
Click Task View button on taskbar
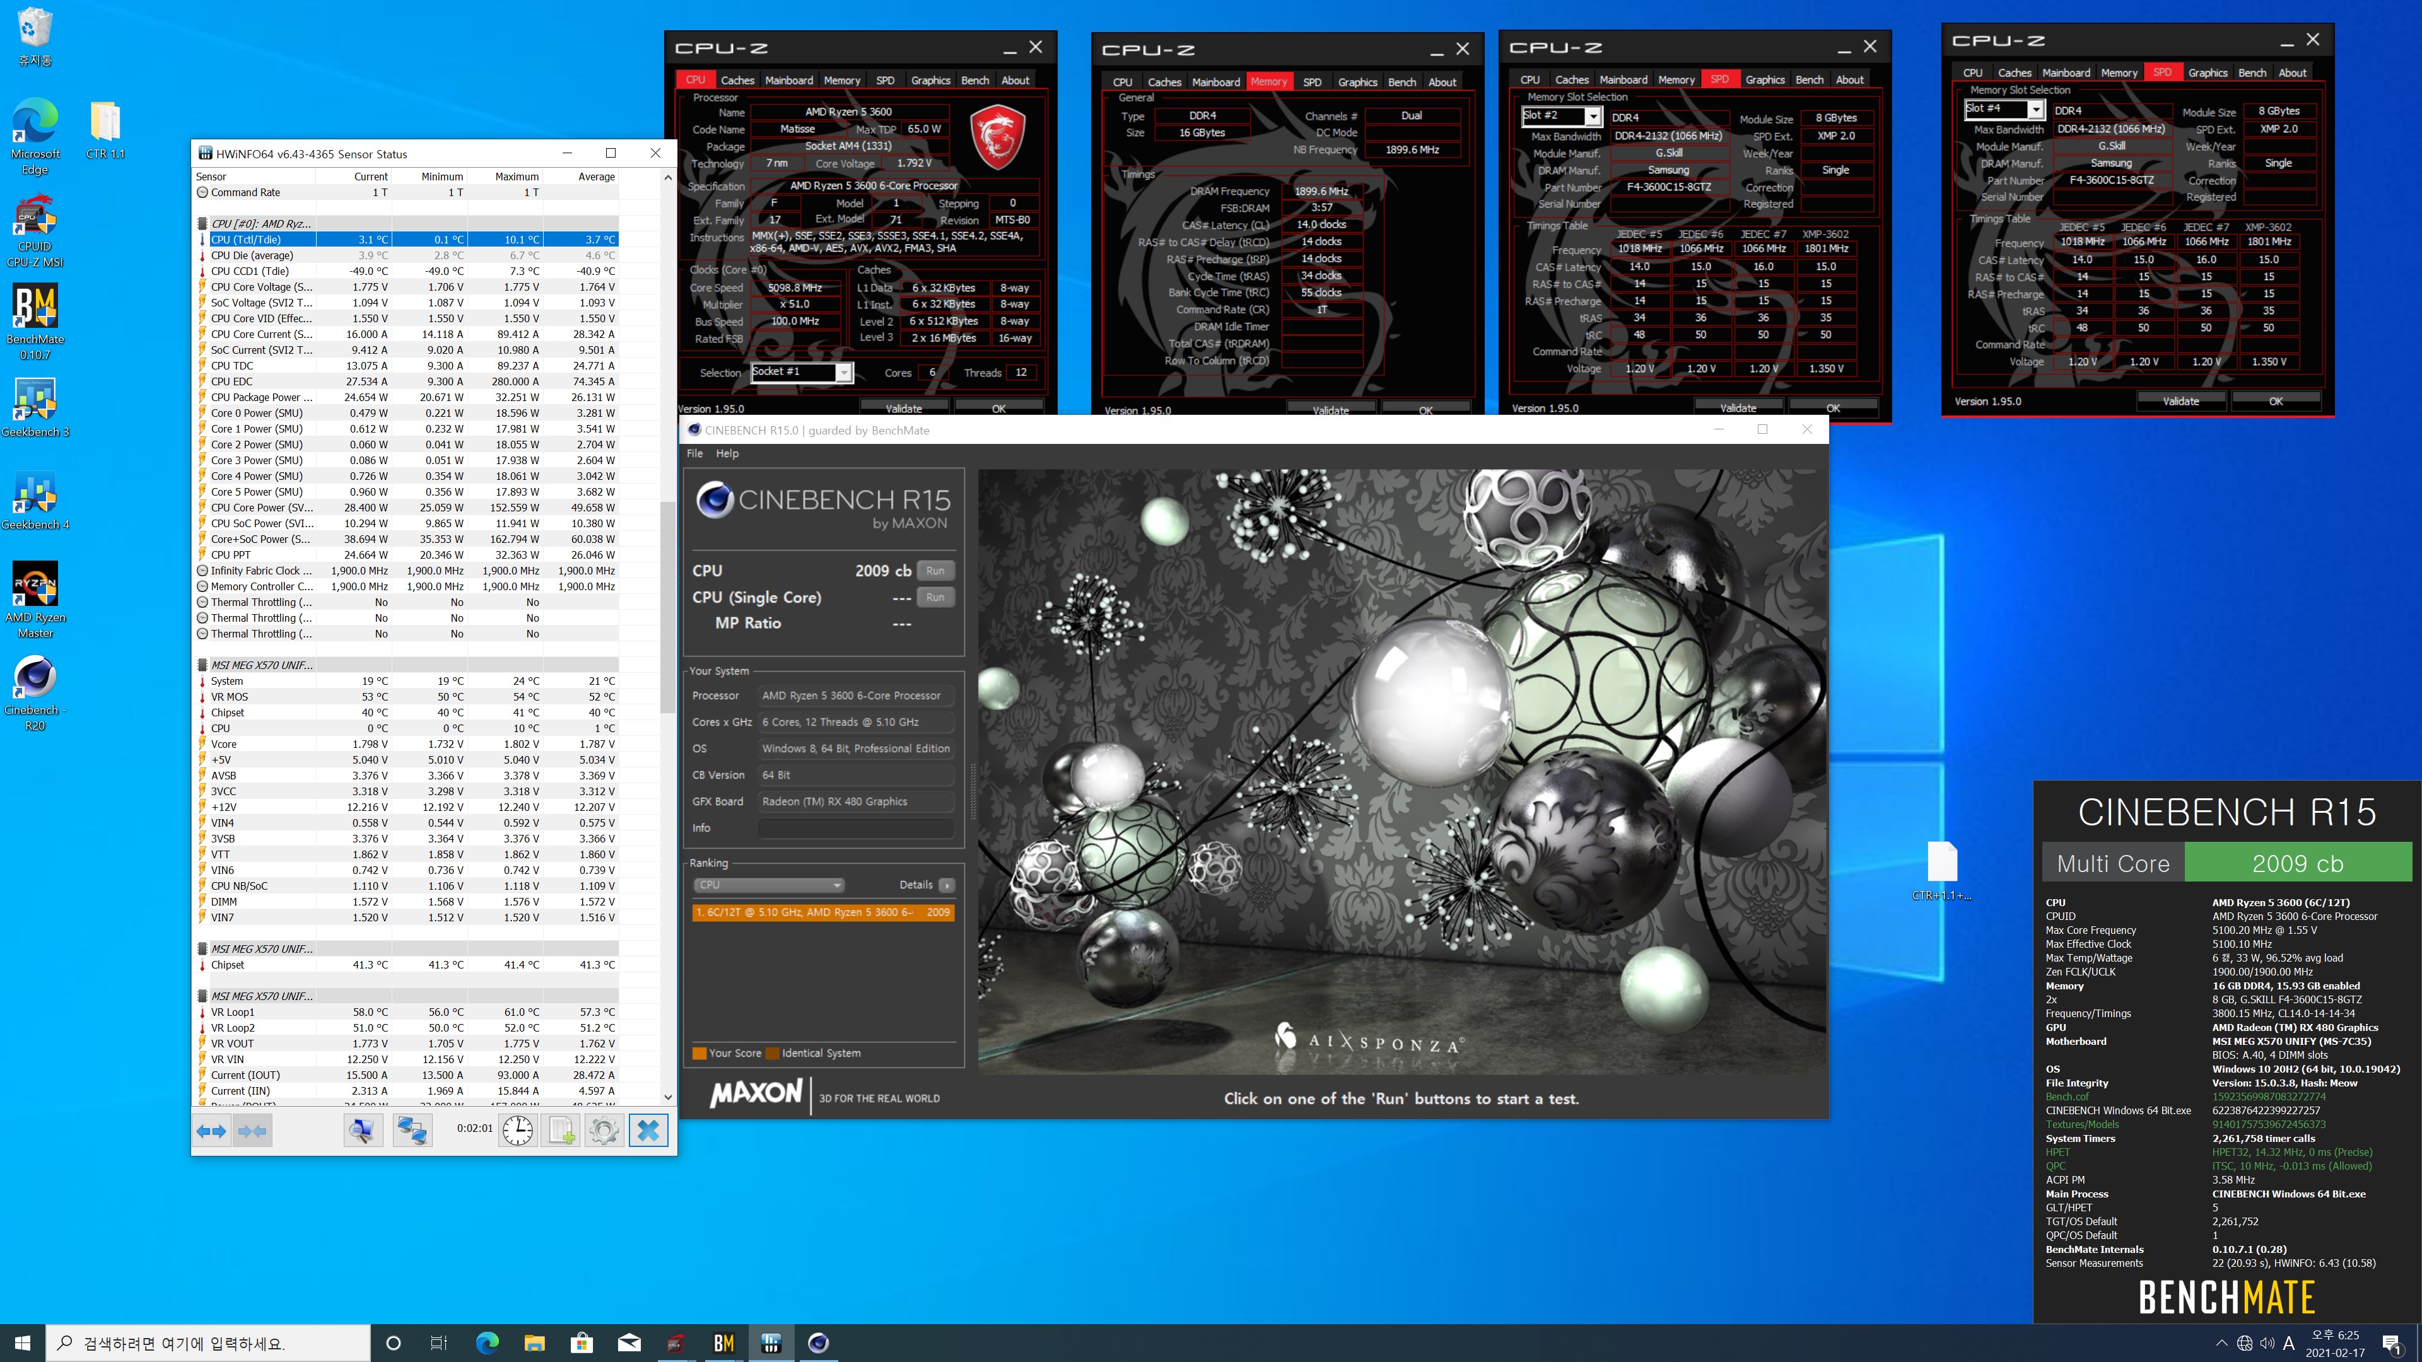coord(439,1343)
